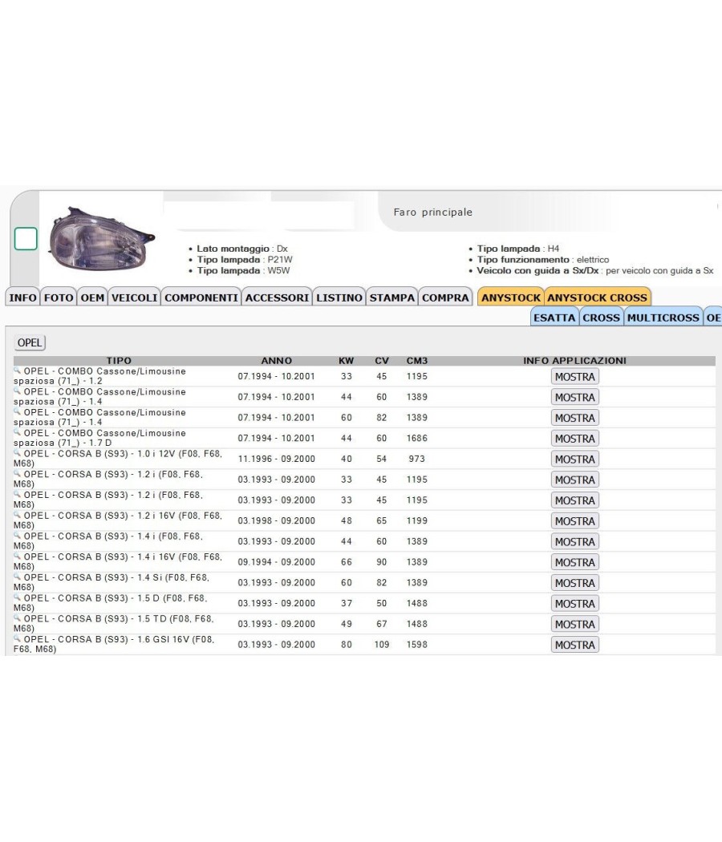Viewport: 722px width, 842px height.
Task: Open the LISTINO tab
Action: click(339, 298)
